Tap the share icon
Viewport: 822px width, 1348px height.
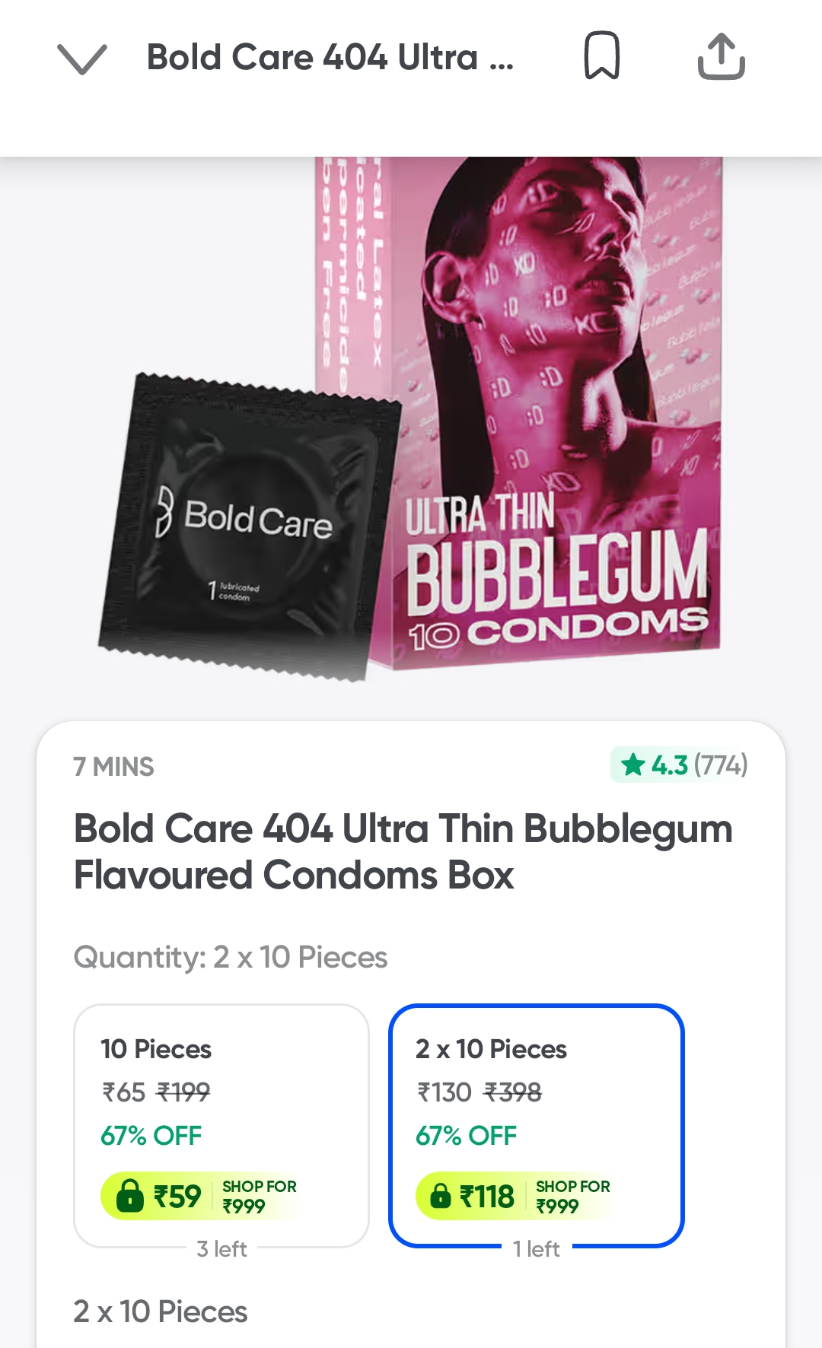click(x=721, y=56)
